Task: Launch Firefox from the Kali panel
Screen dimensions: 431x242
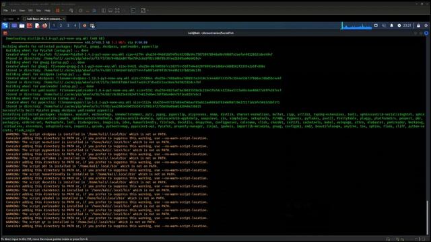Action: (x=44, y=26)
